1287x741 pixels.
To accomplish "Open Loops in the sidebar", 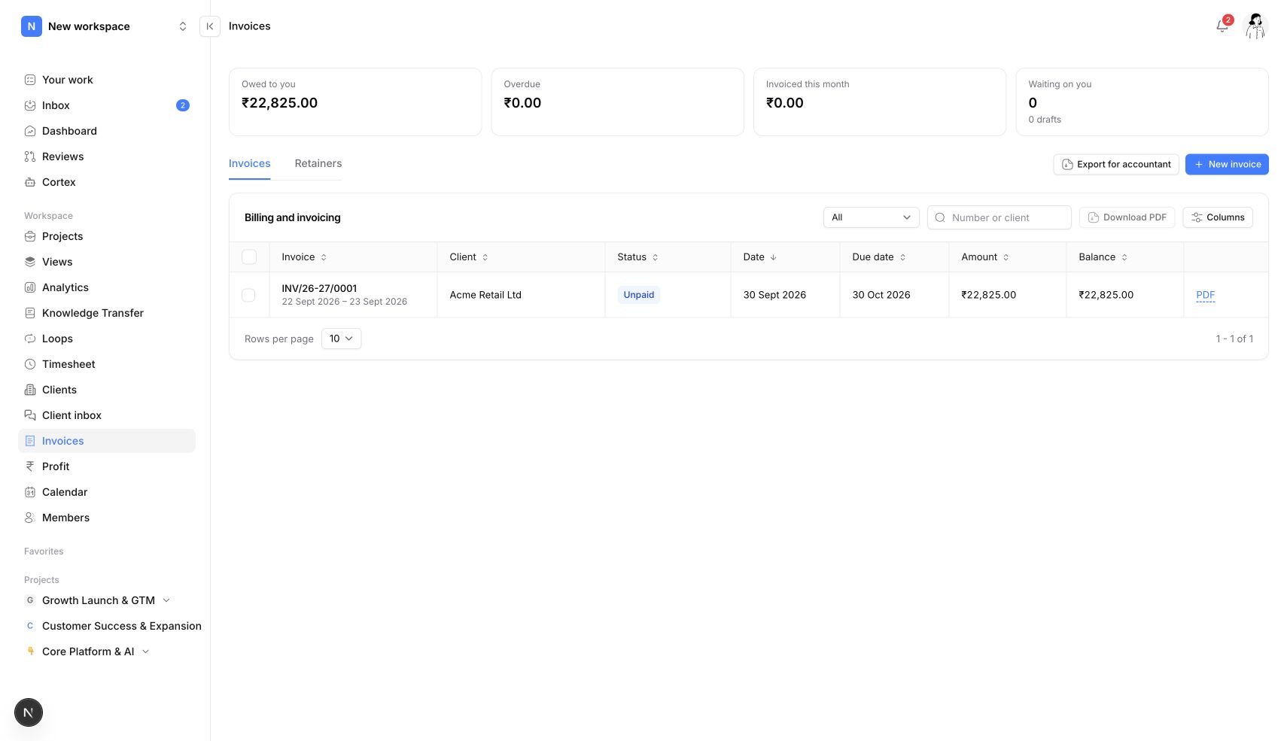I will pyautogui.click(x=107, y=339).
